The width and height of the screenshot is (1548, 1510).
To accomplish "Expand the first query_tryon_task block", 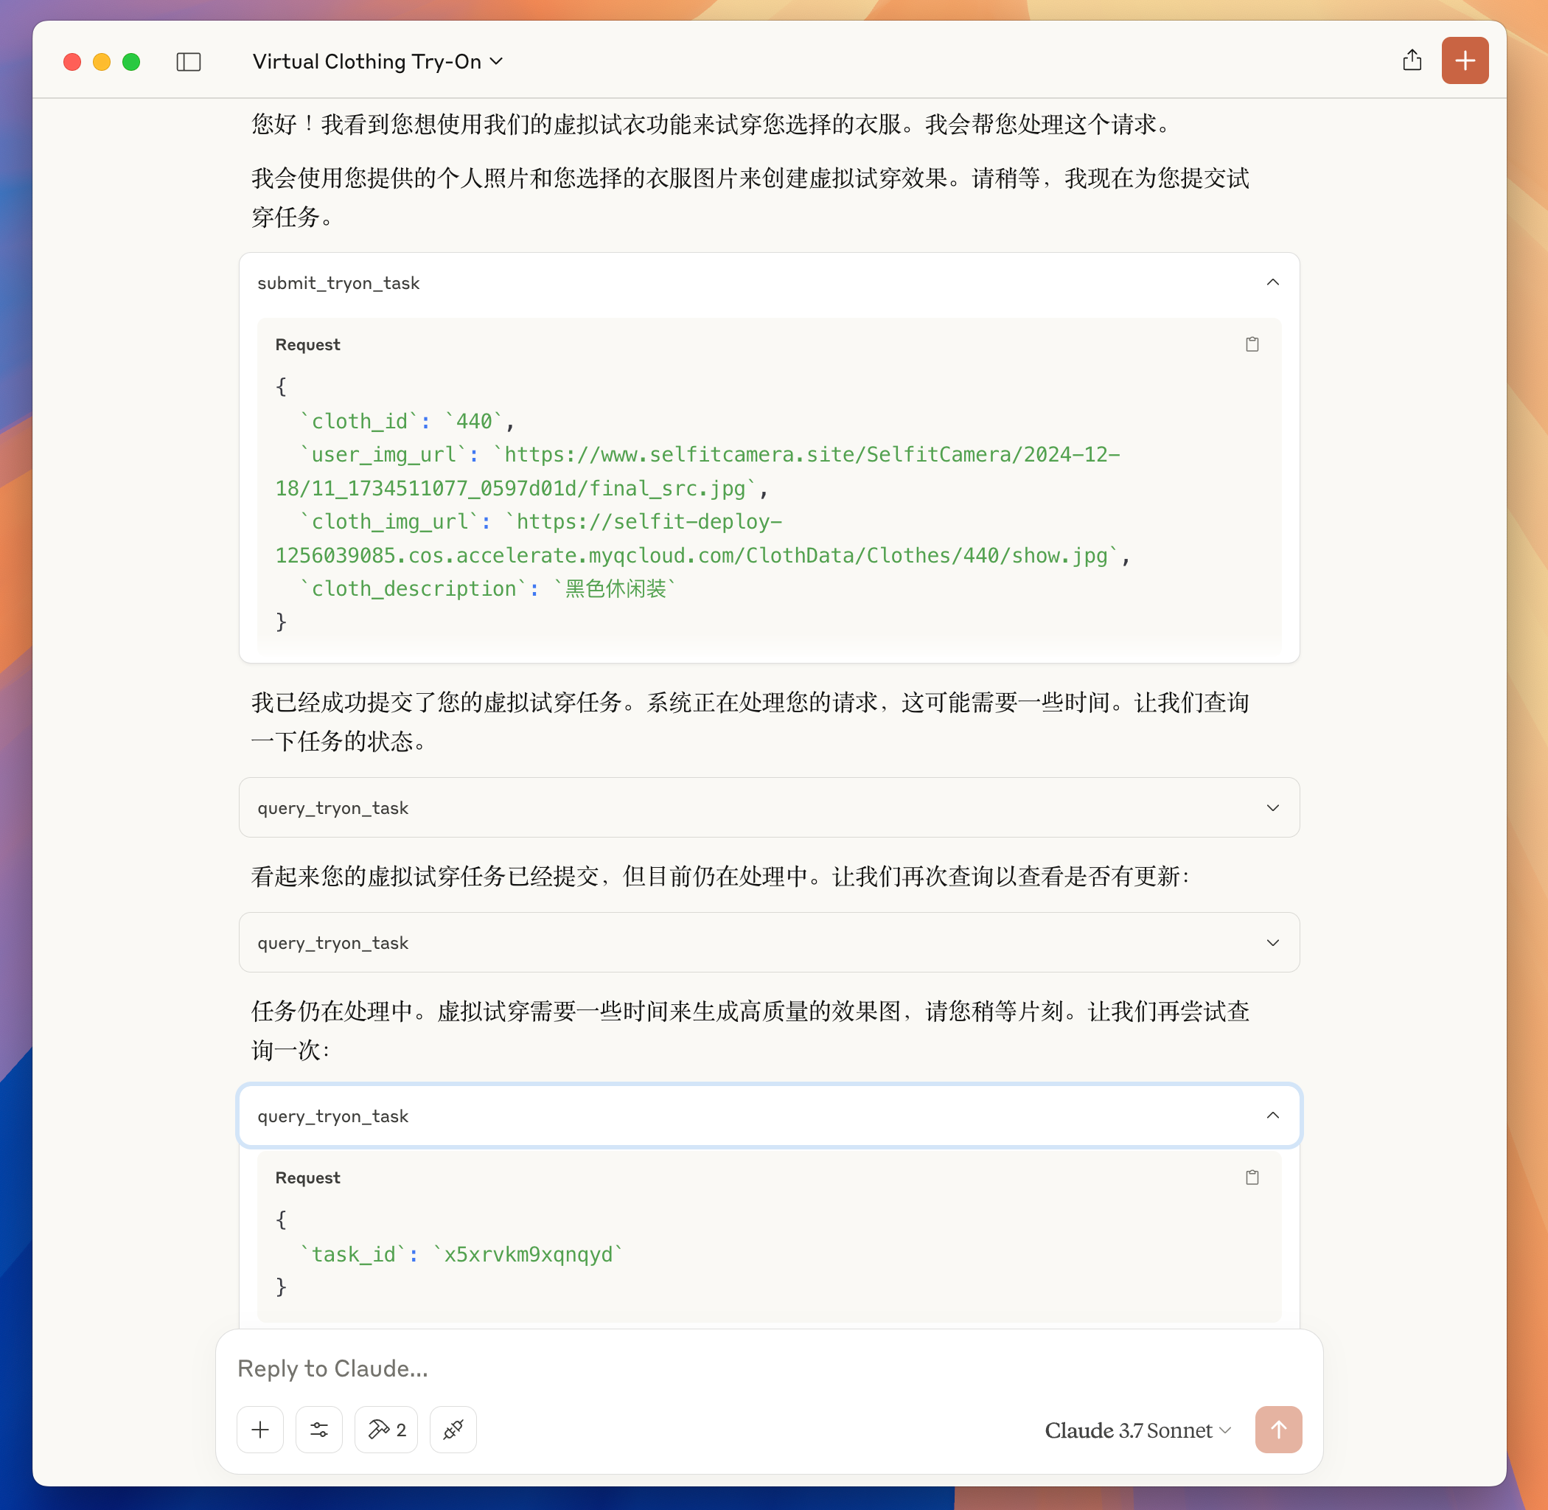I will (x=1272, y=807).
